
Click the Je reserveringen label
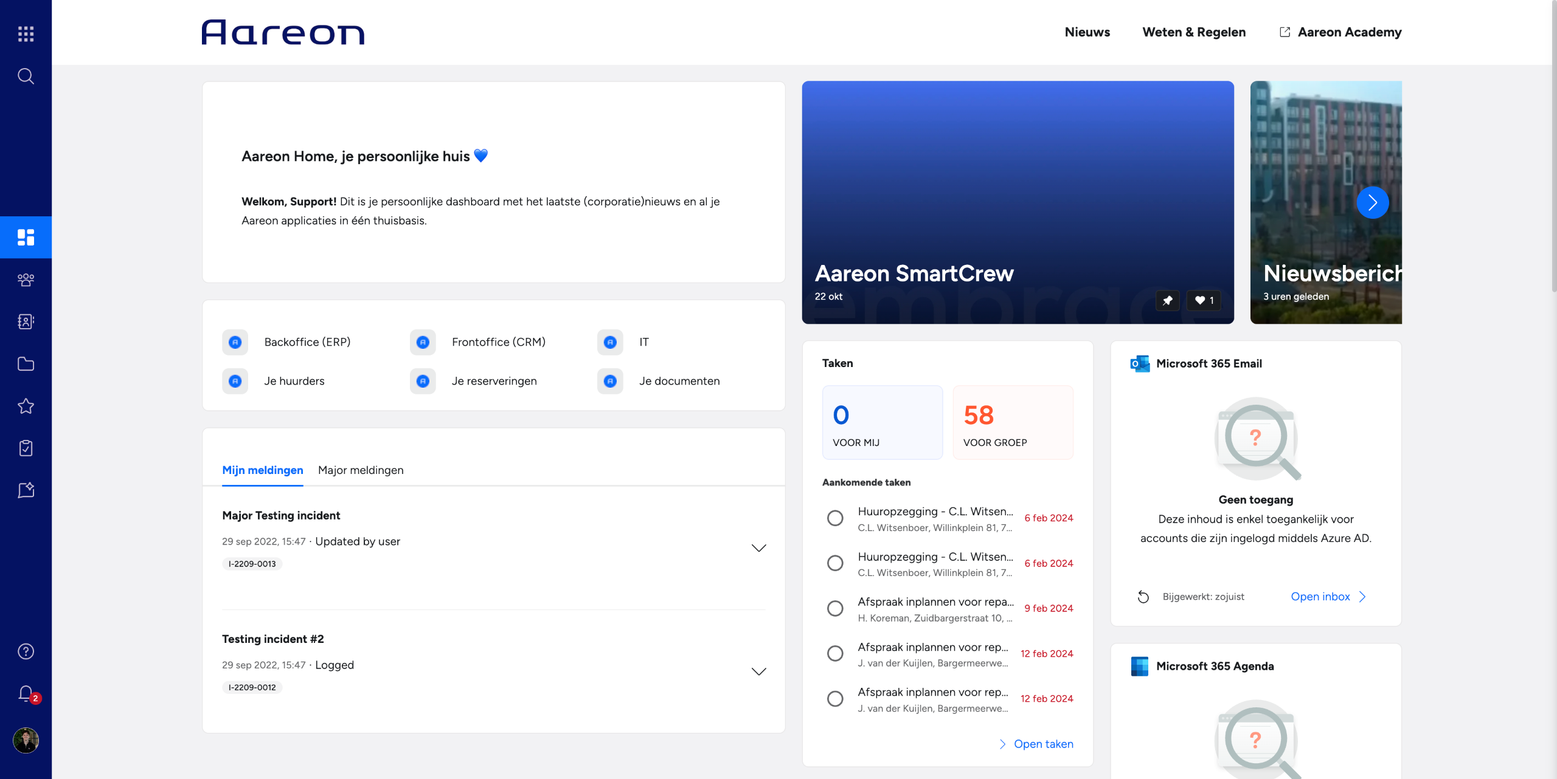pyautogui.click(x=494, y=381)
